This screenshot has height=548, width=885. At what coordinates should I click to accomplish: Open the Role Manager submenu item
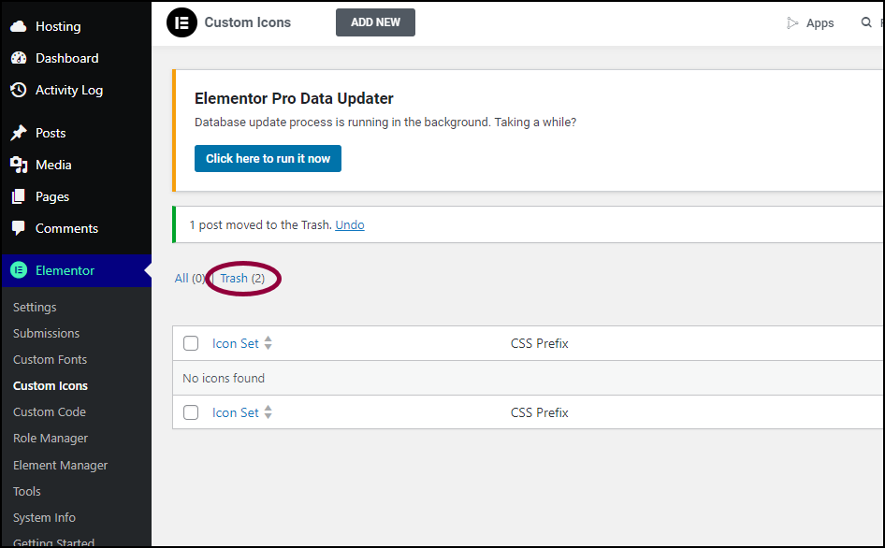(x=51, y=439)
